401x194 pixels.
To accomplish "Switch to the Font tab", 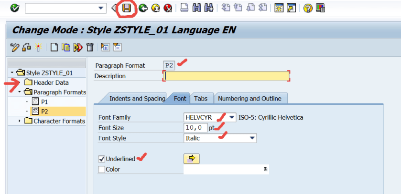I will point(180,98).
